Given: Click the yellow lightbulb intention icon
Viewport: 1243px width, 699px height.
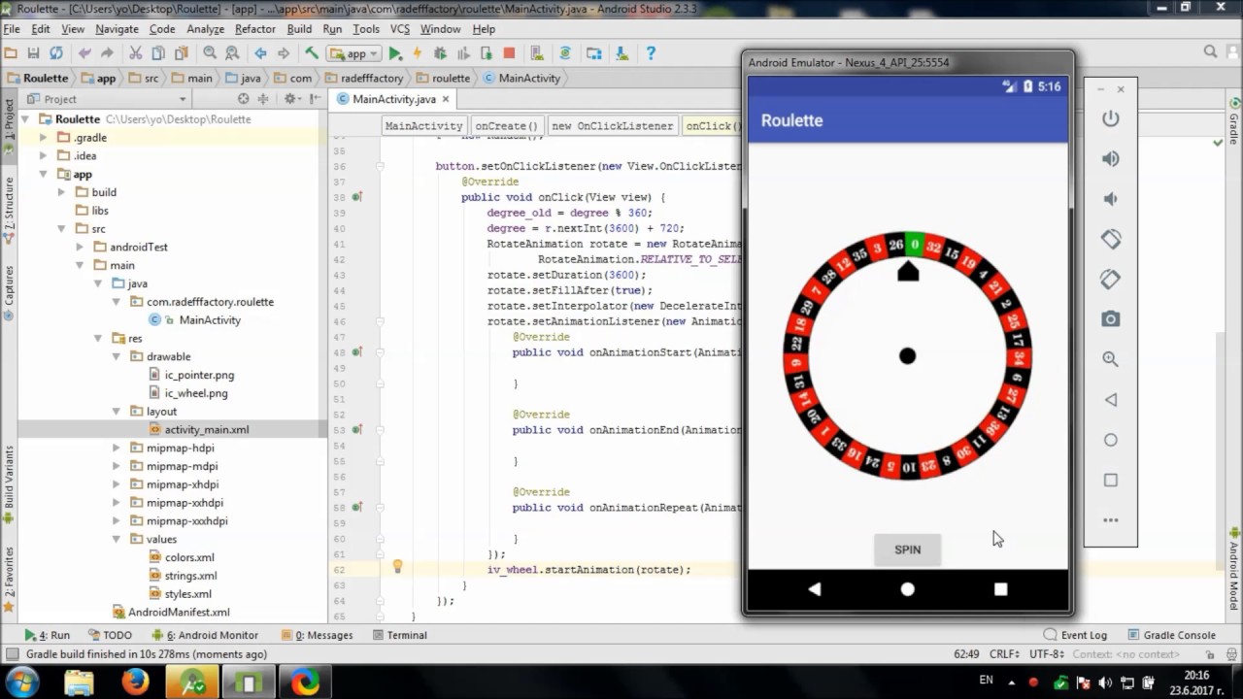Looking at the screenshot, I should pyautogui.click(x=397, y=566).
